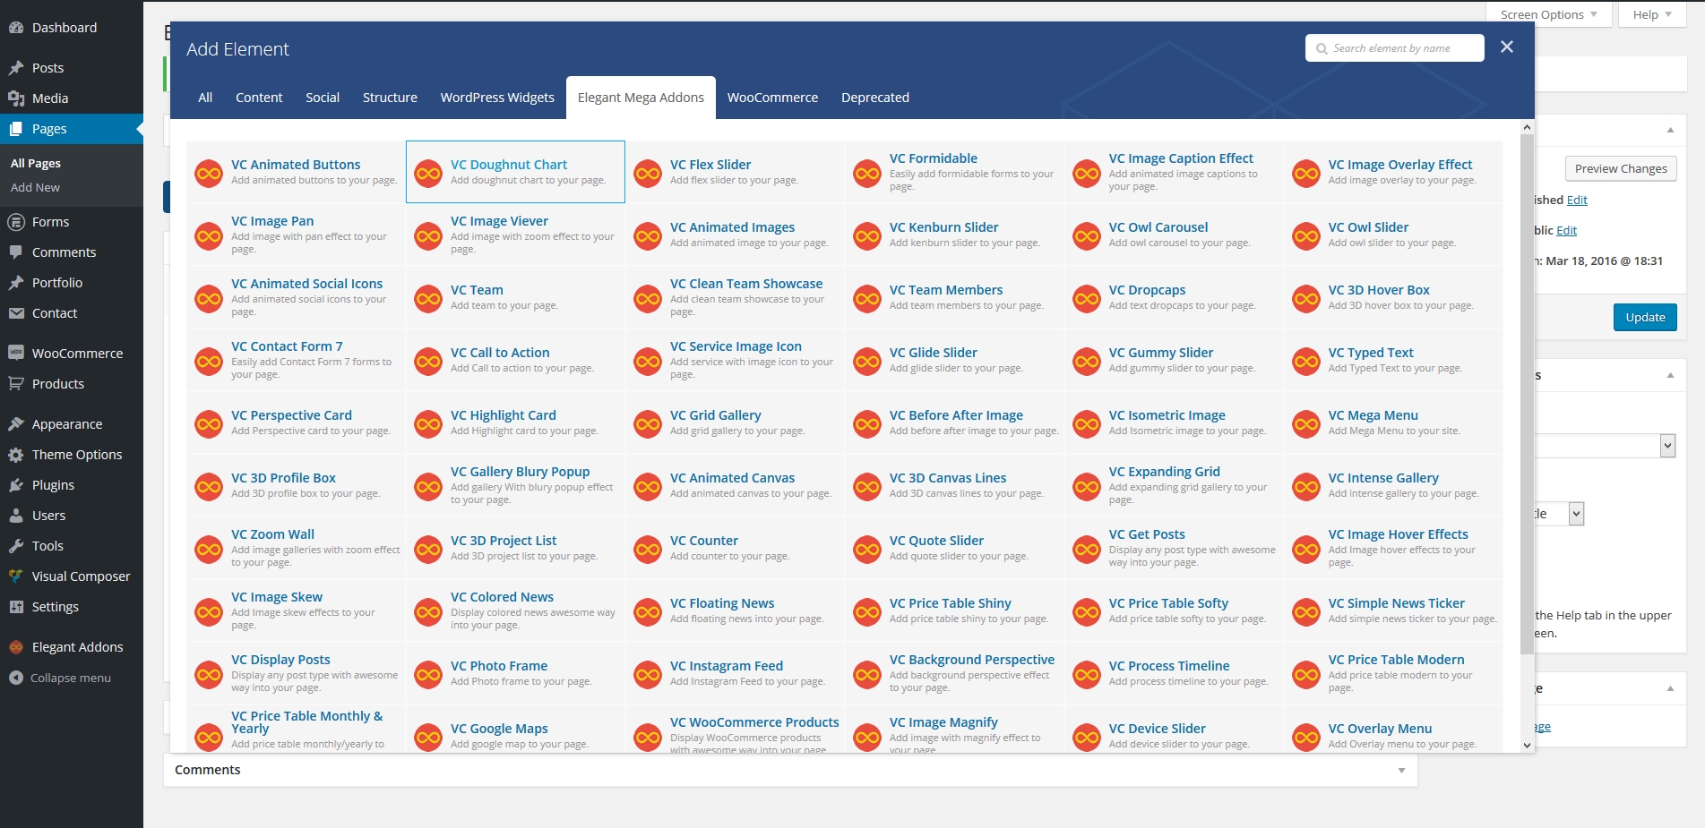
Task: Click the VC Typed Text element icon
Action: tap(1306, 361)
